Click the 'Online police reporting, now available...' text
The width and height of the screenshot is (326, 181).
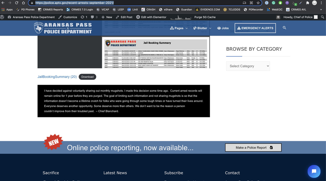pos(130,148)
